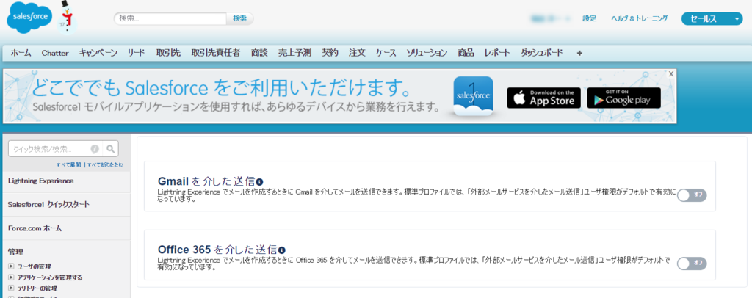This screenshot has height=298, width=752.
Task: Click the Salesforce cloud logo
Action: click(29, 18)
